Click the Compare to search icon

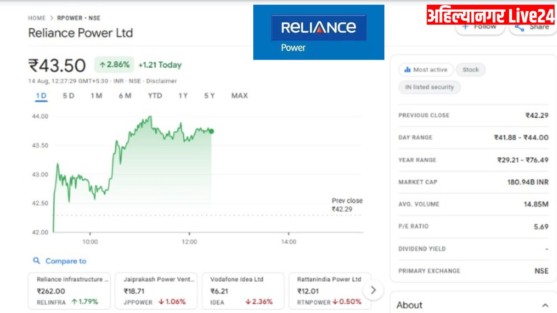pyautogui.click(x=37, y=261)
